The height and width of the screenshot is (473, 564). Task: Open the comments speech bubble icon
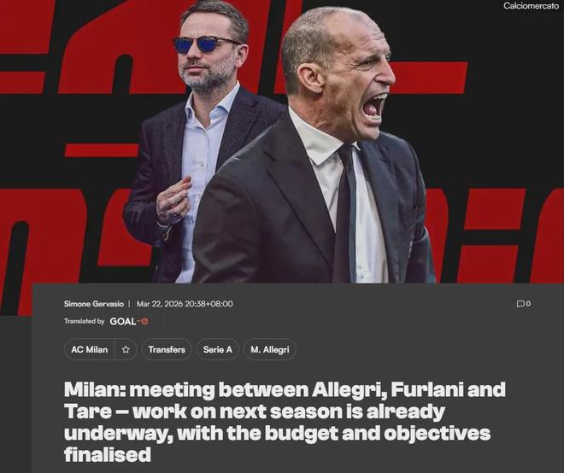[x=520, y=304]
